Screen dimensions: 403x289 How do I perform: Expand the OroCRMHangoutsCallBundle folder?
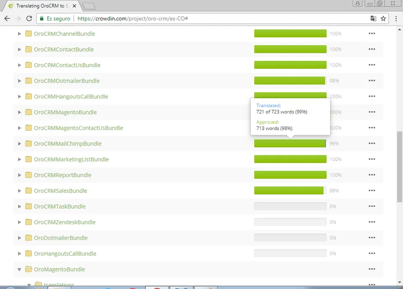click(x=19, y=96)
